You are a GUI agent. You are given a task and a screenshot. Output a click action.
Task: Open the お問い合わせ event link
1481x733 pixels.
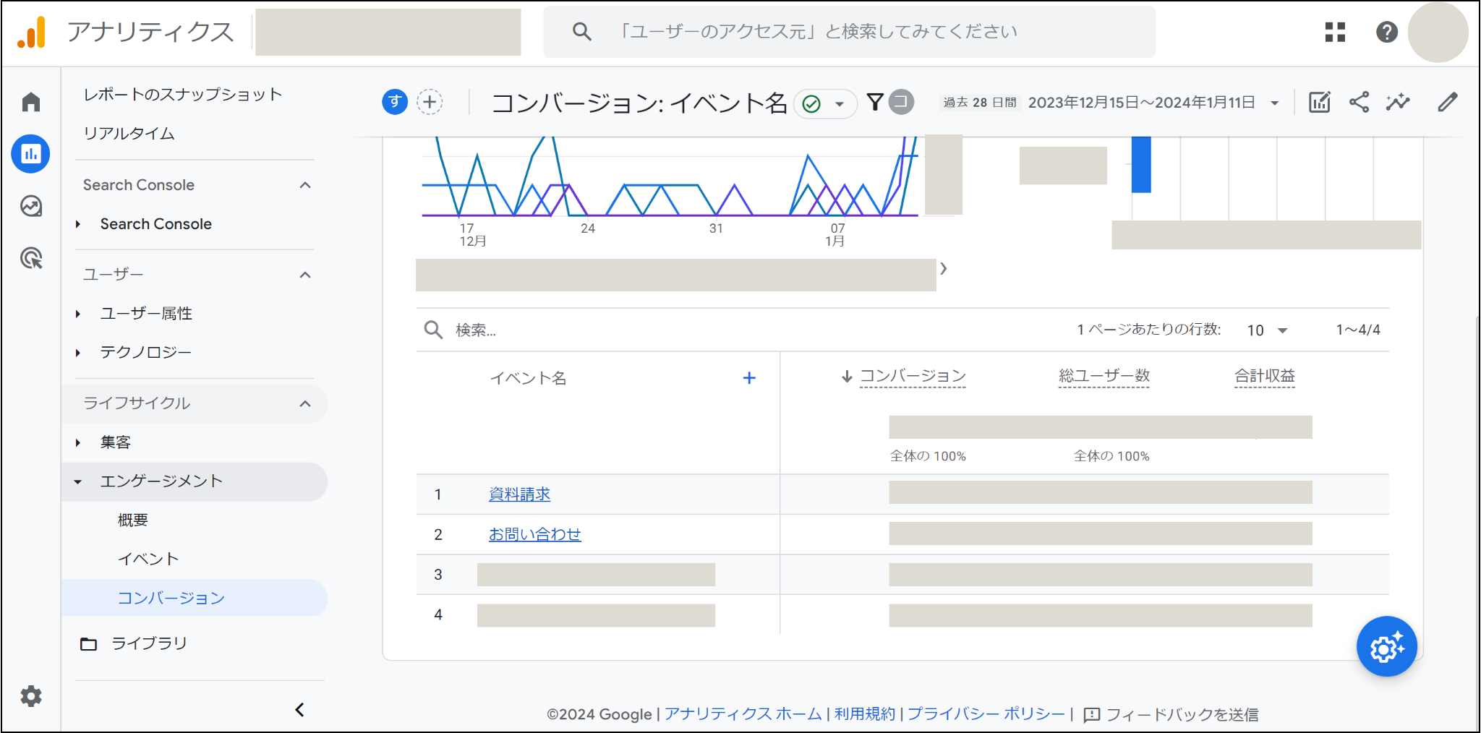(x=534, y=534)
